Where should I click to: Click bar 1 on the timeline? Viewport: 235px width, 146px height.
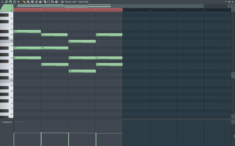14,10
